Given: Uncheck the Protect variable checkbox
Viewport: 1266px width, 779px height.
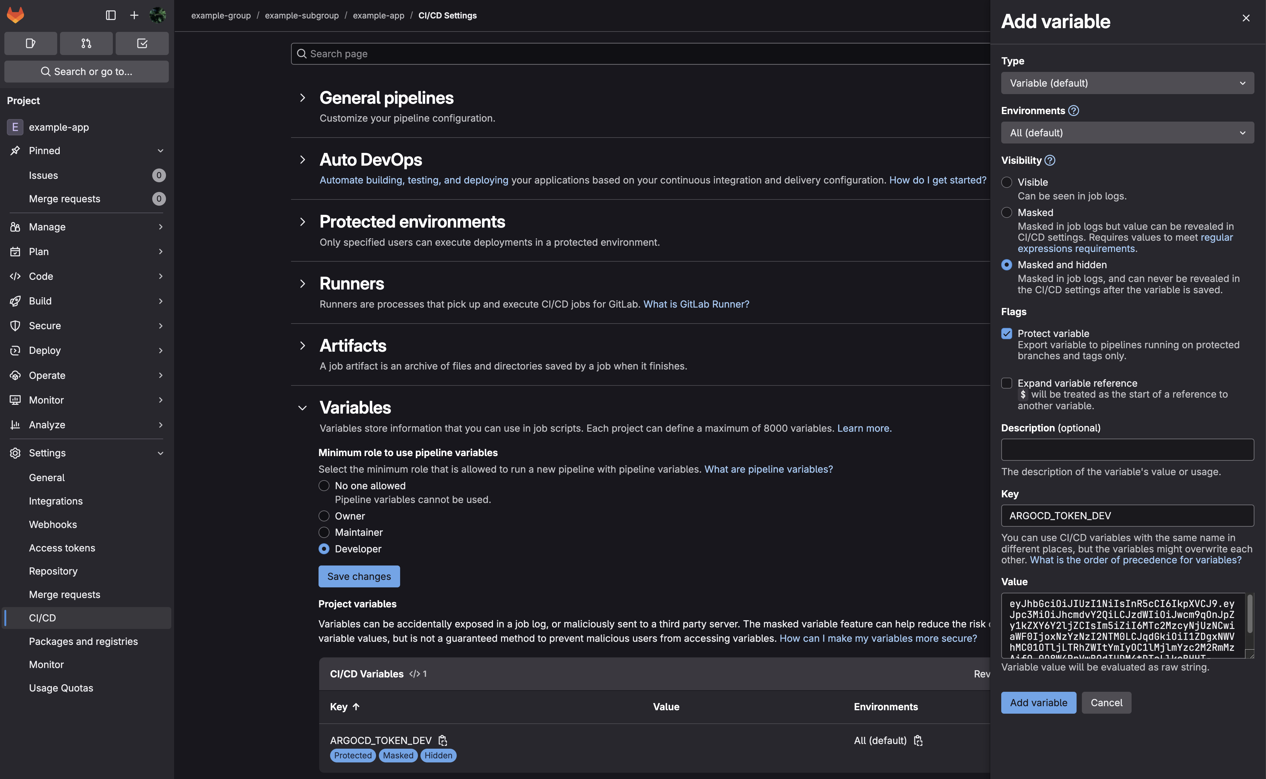Looking at the screenshot, I should [1007, 333].
